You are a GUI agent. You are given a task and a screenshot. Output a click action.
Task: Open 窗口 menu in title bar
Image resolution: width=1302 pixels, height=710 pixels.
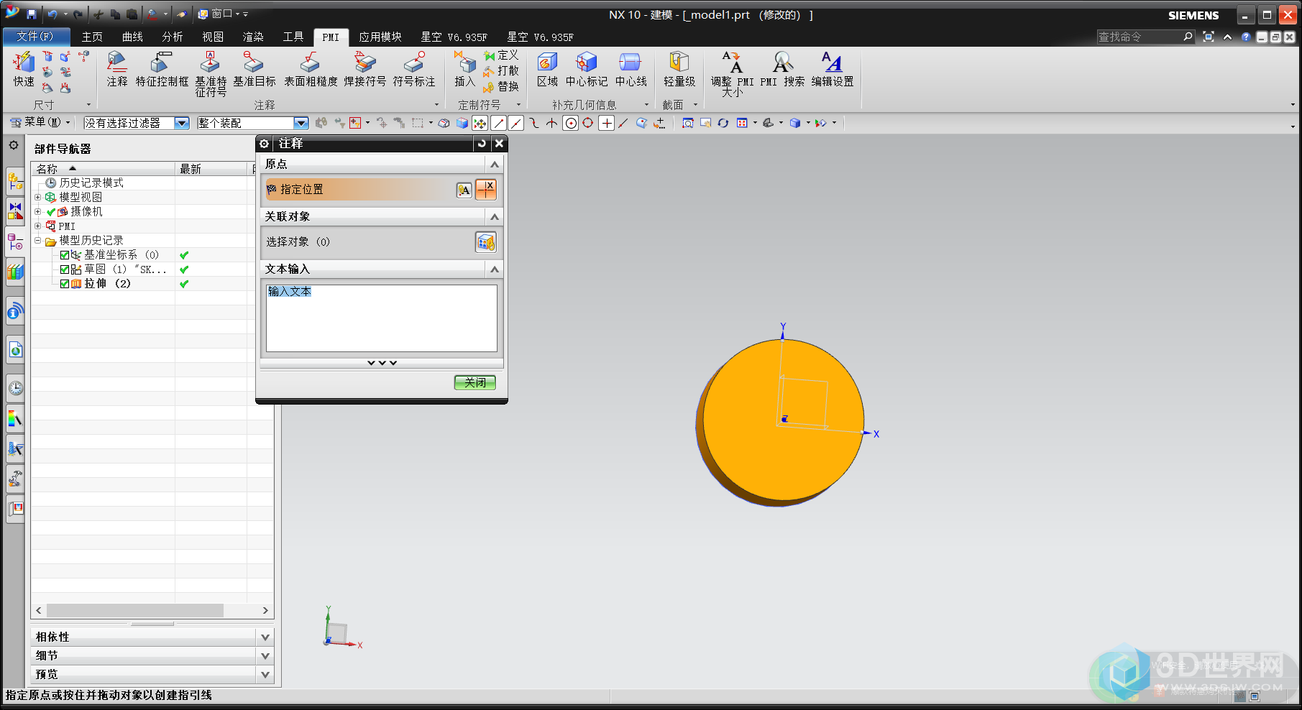(223, 14)
